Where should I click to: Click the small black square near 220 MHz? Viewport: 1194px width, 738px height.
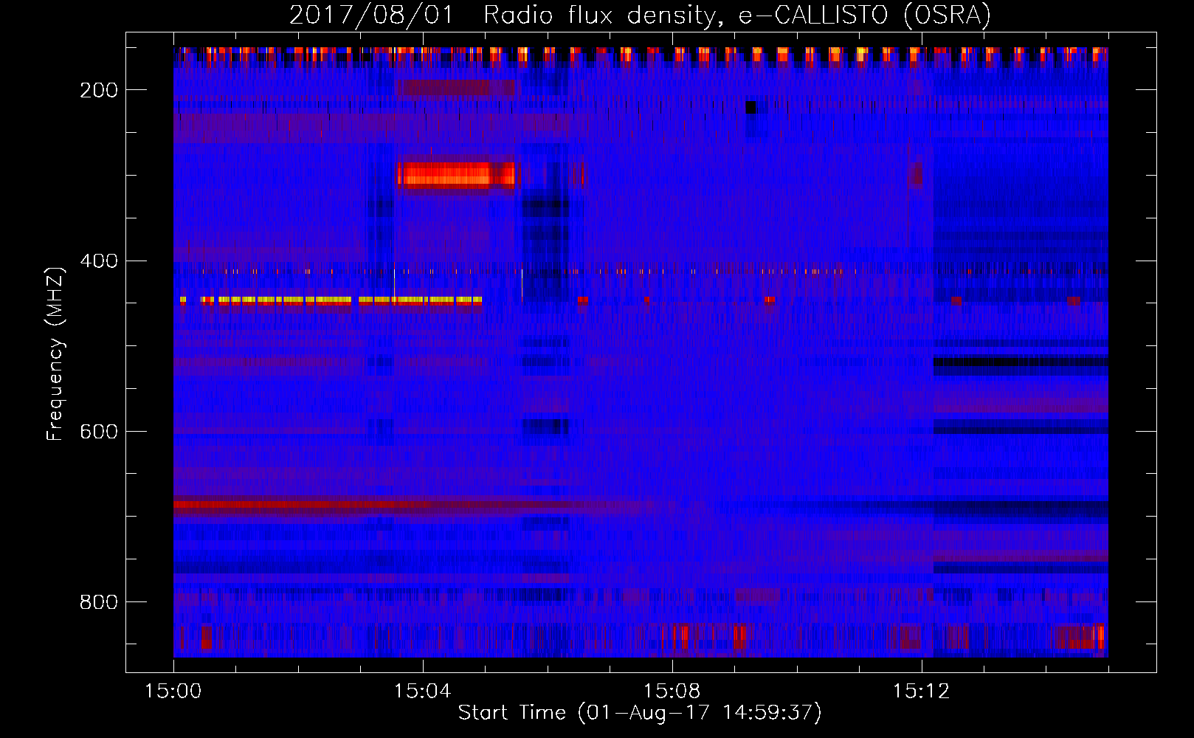pyautogui.click(x=751, y=108)
